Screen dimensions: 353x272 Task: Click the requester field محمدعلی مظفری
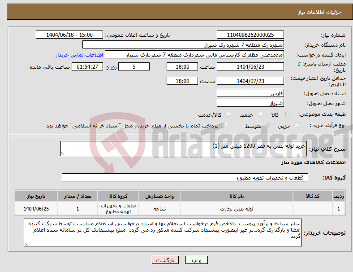[x=194, y=55]
